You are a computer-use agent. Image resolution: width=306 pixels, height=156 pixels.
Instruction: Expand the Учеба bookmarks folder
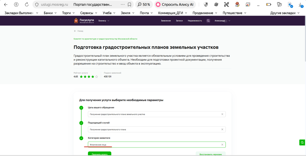(109, 13)
